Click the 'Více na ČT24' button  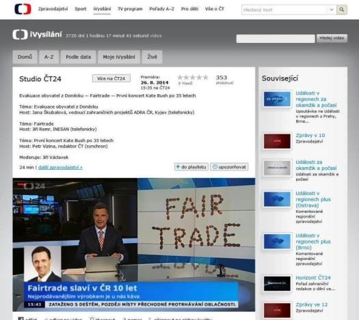[111, 78]
